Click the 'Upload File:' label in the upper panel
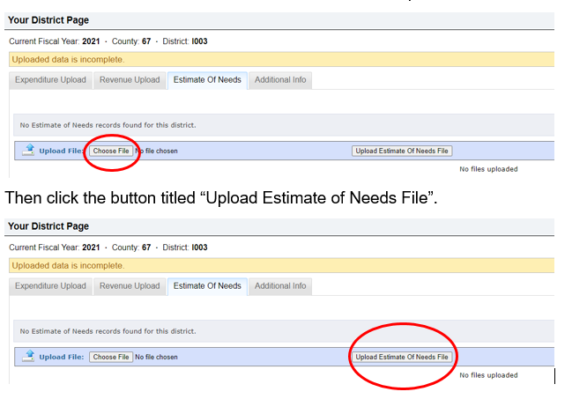The width and height of the screenshot is (587, 399). 61,151
